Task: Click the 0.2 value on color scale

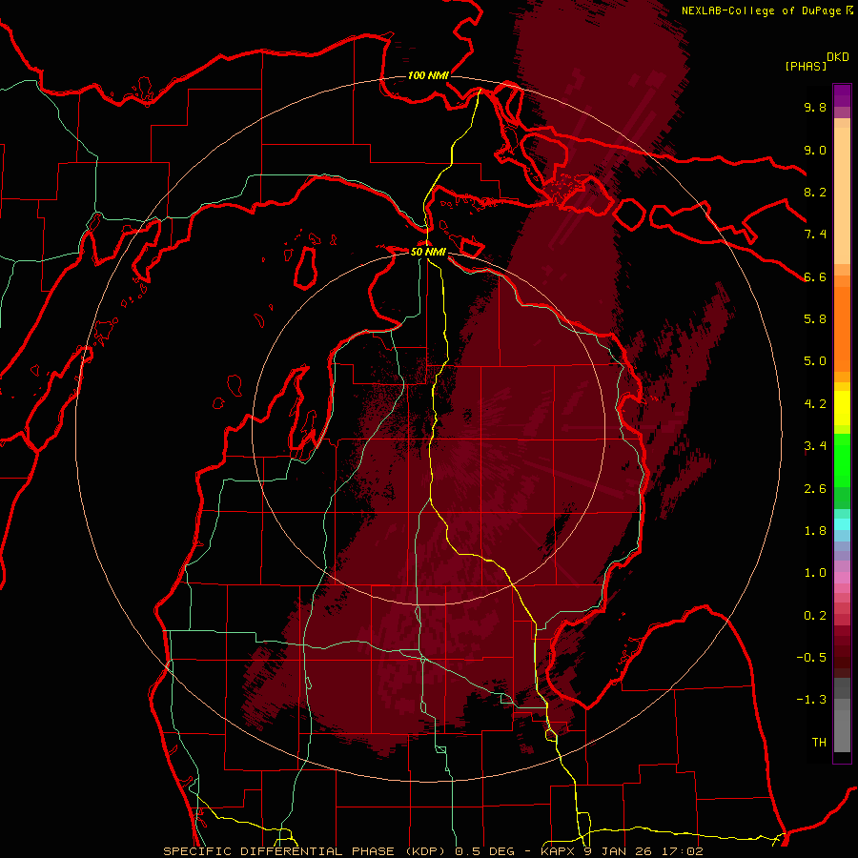Action: coord(815,616)
